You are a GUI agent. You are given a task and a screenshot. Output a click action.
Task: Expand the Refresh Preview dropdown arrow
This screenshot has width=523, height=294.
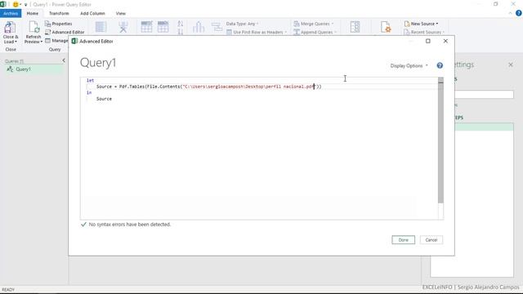click(42, 42)
